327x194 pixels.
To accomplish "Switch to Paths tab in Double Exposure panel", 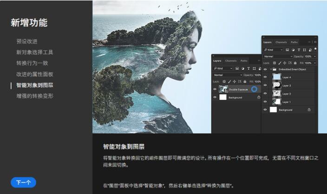I will tap(244, 61).
